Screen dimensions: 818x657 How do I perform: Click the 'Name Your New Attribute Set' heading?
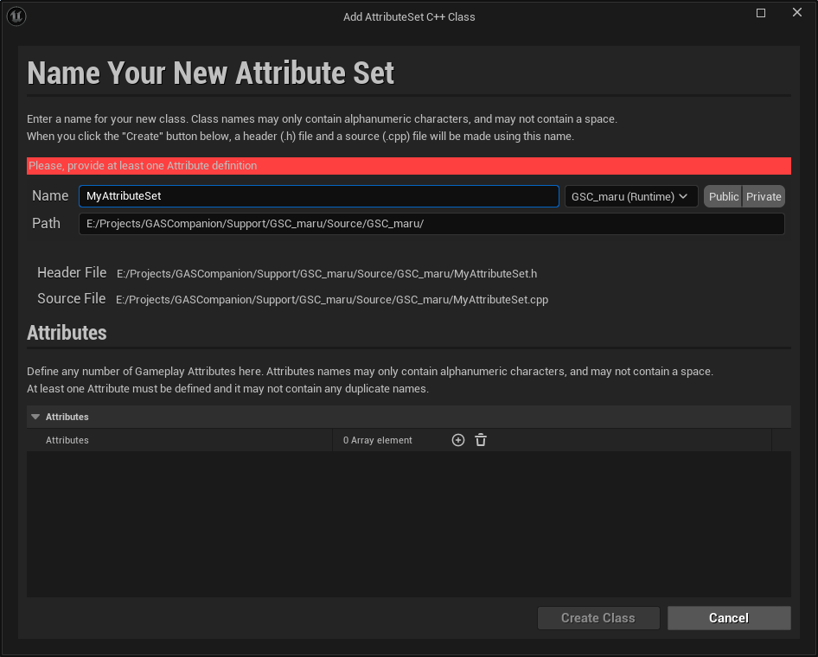coord(211,73)
